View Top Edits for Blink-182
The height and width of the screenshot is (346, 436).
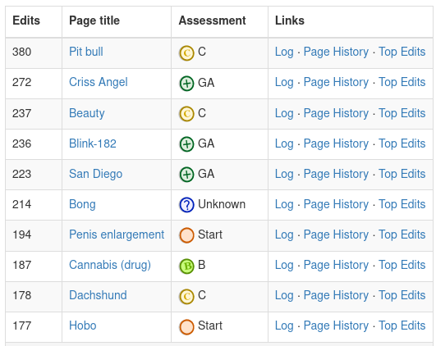click(x=402, y=143)
